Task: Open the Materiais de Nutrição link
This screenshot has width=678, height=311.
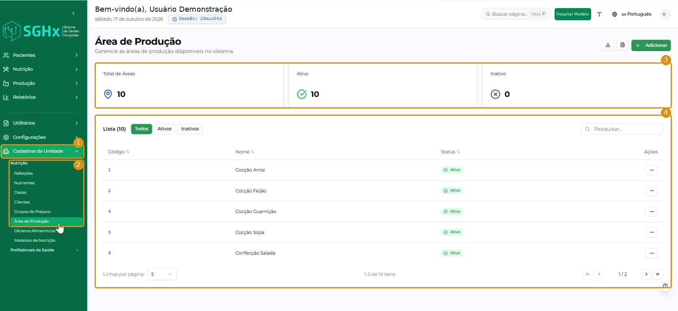Action: pos(35,241)
